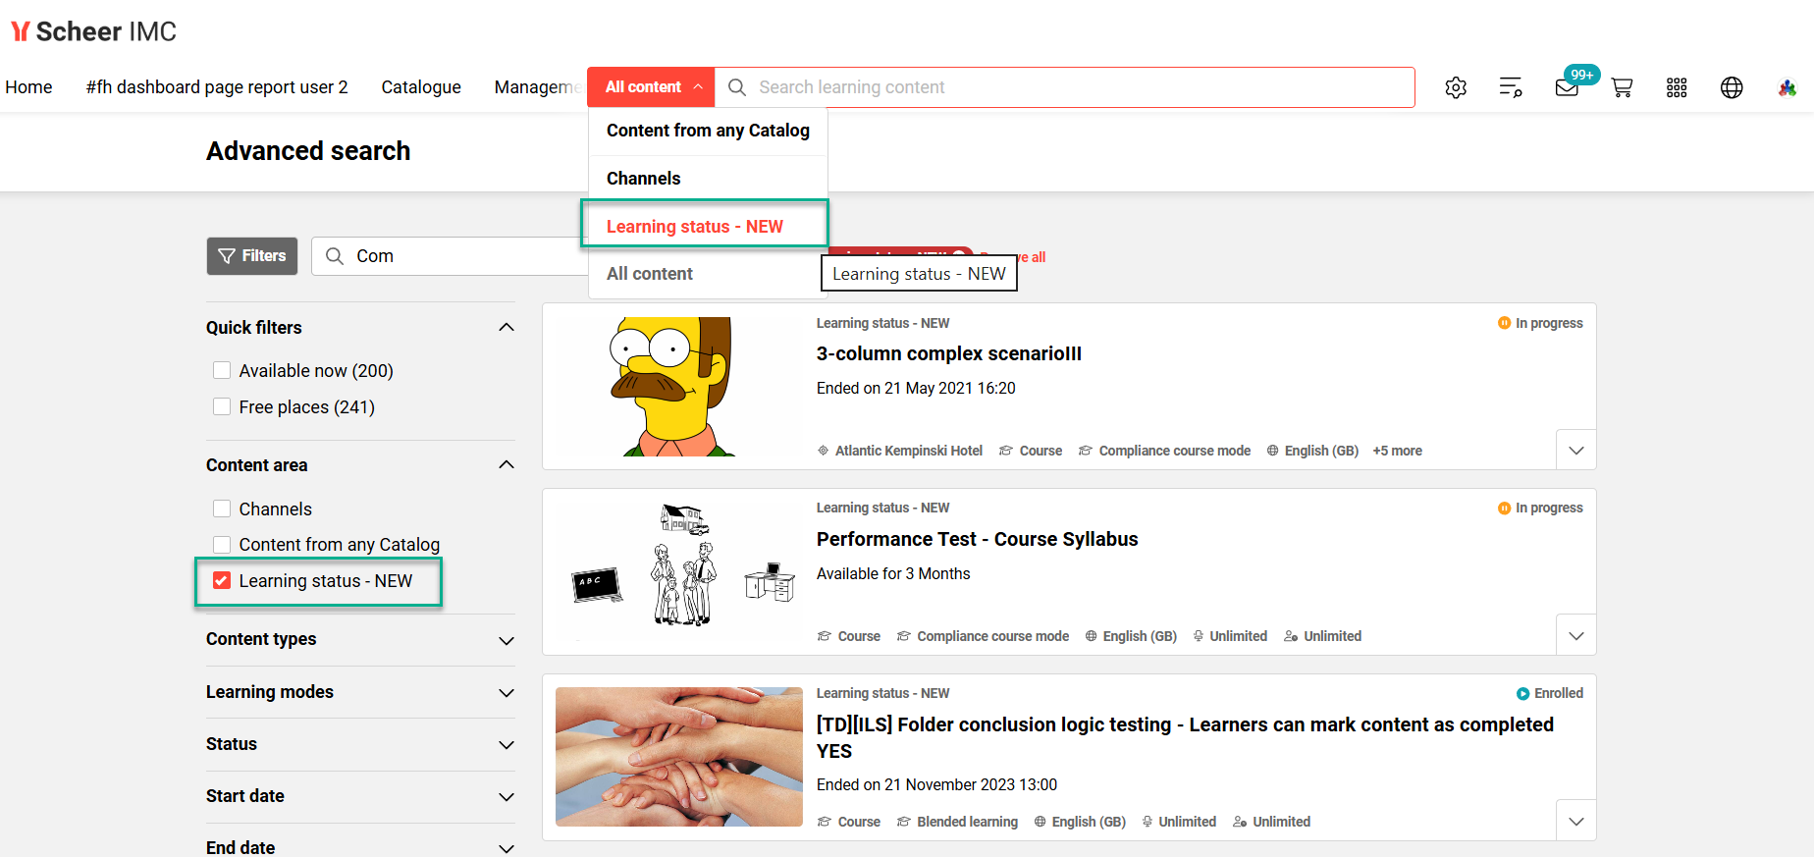Open the settings gear icon
Viewport: 1814px width, 857px height.
click(1456, 87)
